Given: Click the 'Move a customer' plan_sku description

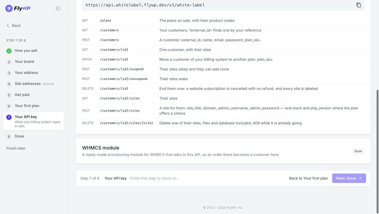Looking at the screenshot, I should point(216,59).
